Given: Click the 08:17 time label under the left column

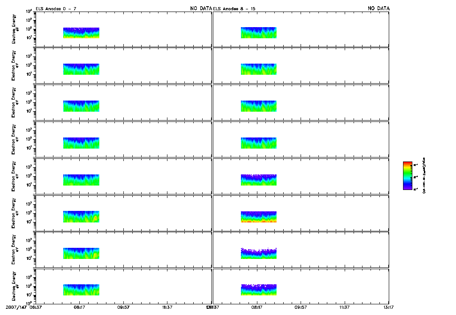Looking at the screenshot, I should (79, 307).
